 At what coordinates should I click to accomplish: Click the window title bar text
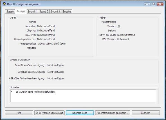click(24, 4)
